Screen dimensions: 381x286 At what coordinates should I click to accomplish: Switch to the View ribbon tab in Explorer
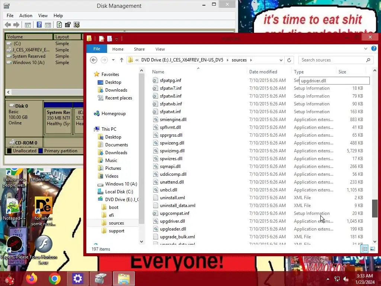(x=160, y=49)
